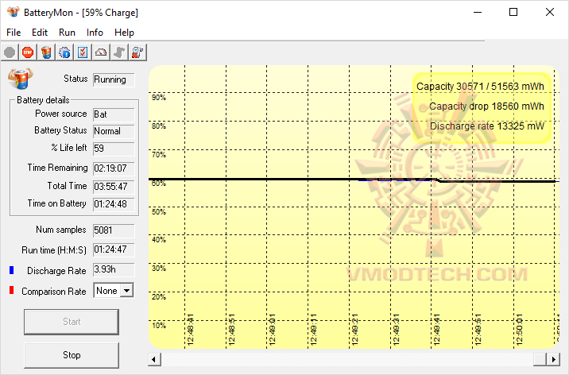Viewport: 569px width, 375px height.
Task: Click the red Comparison Rate color marker
Action: click(x=12, y=290)
